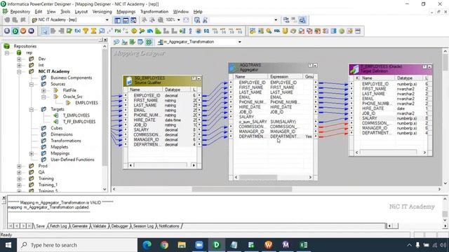
Task: Select the Lookup transformation tool
Action: click(102, 31)
